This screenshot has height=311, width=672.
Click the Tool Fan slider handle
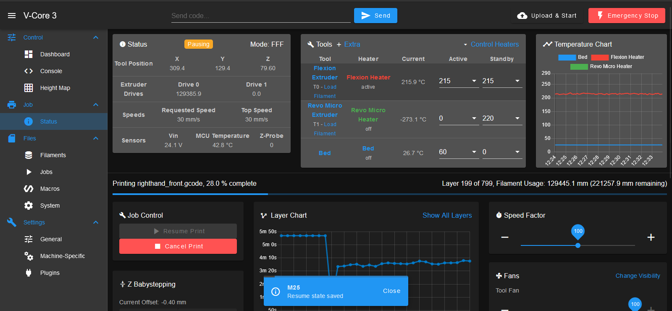tap(635, 304)
